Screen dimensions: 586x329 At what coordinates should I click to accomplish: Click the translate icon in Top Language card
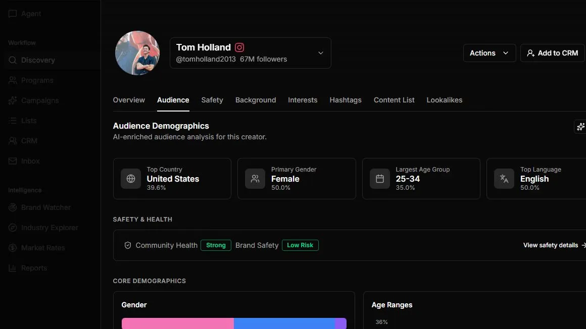504,179
